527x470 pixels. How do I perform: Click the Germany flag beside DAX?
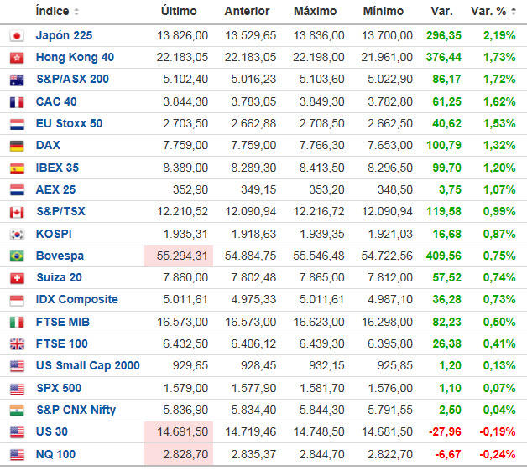(x=16, y=146)
